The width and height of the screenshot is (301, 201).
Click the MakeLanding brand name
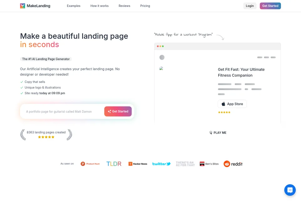38,6
